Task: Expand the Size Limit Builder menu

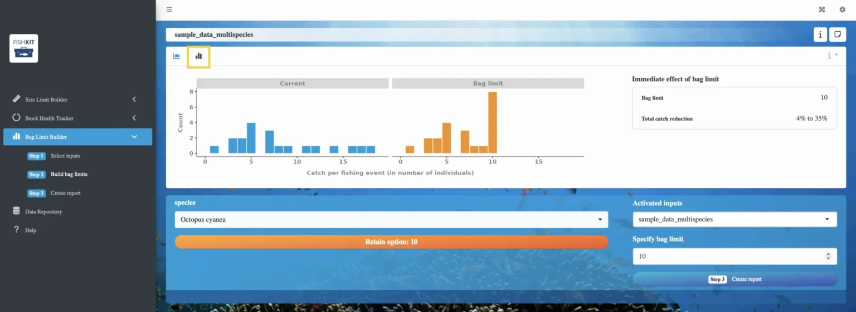Action: coord(77,100)
